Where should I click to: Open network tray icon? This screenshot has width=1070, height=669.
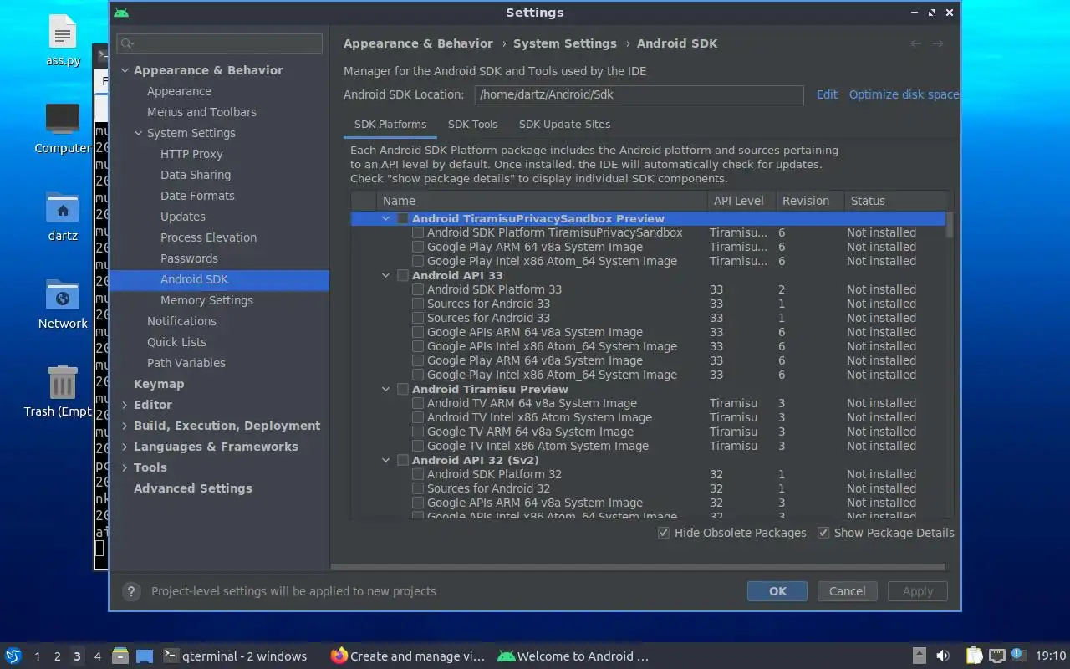click(x=996, y=656)
